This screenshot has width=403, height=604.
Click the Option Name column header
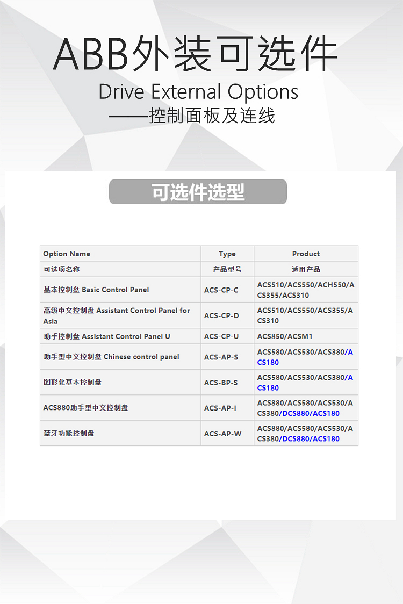click(67, 254)
